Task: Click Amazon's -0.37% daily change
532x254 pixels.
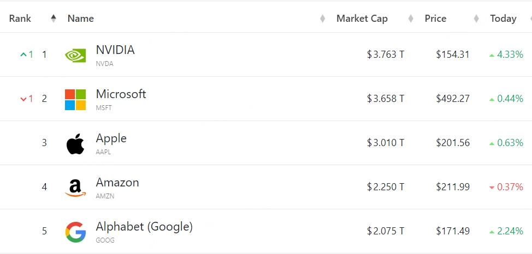Action: 510,187
